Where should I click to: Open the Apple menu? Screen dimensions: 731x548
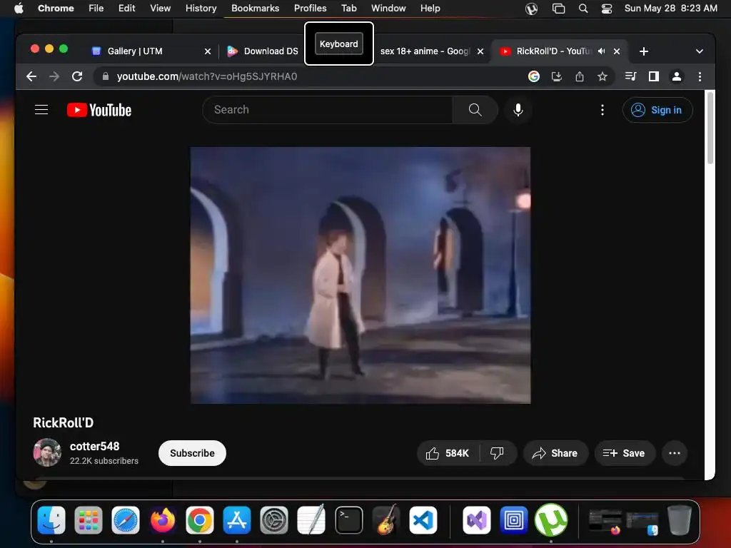[x=19, y=9]
